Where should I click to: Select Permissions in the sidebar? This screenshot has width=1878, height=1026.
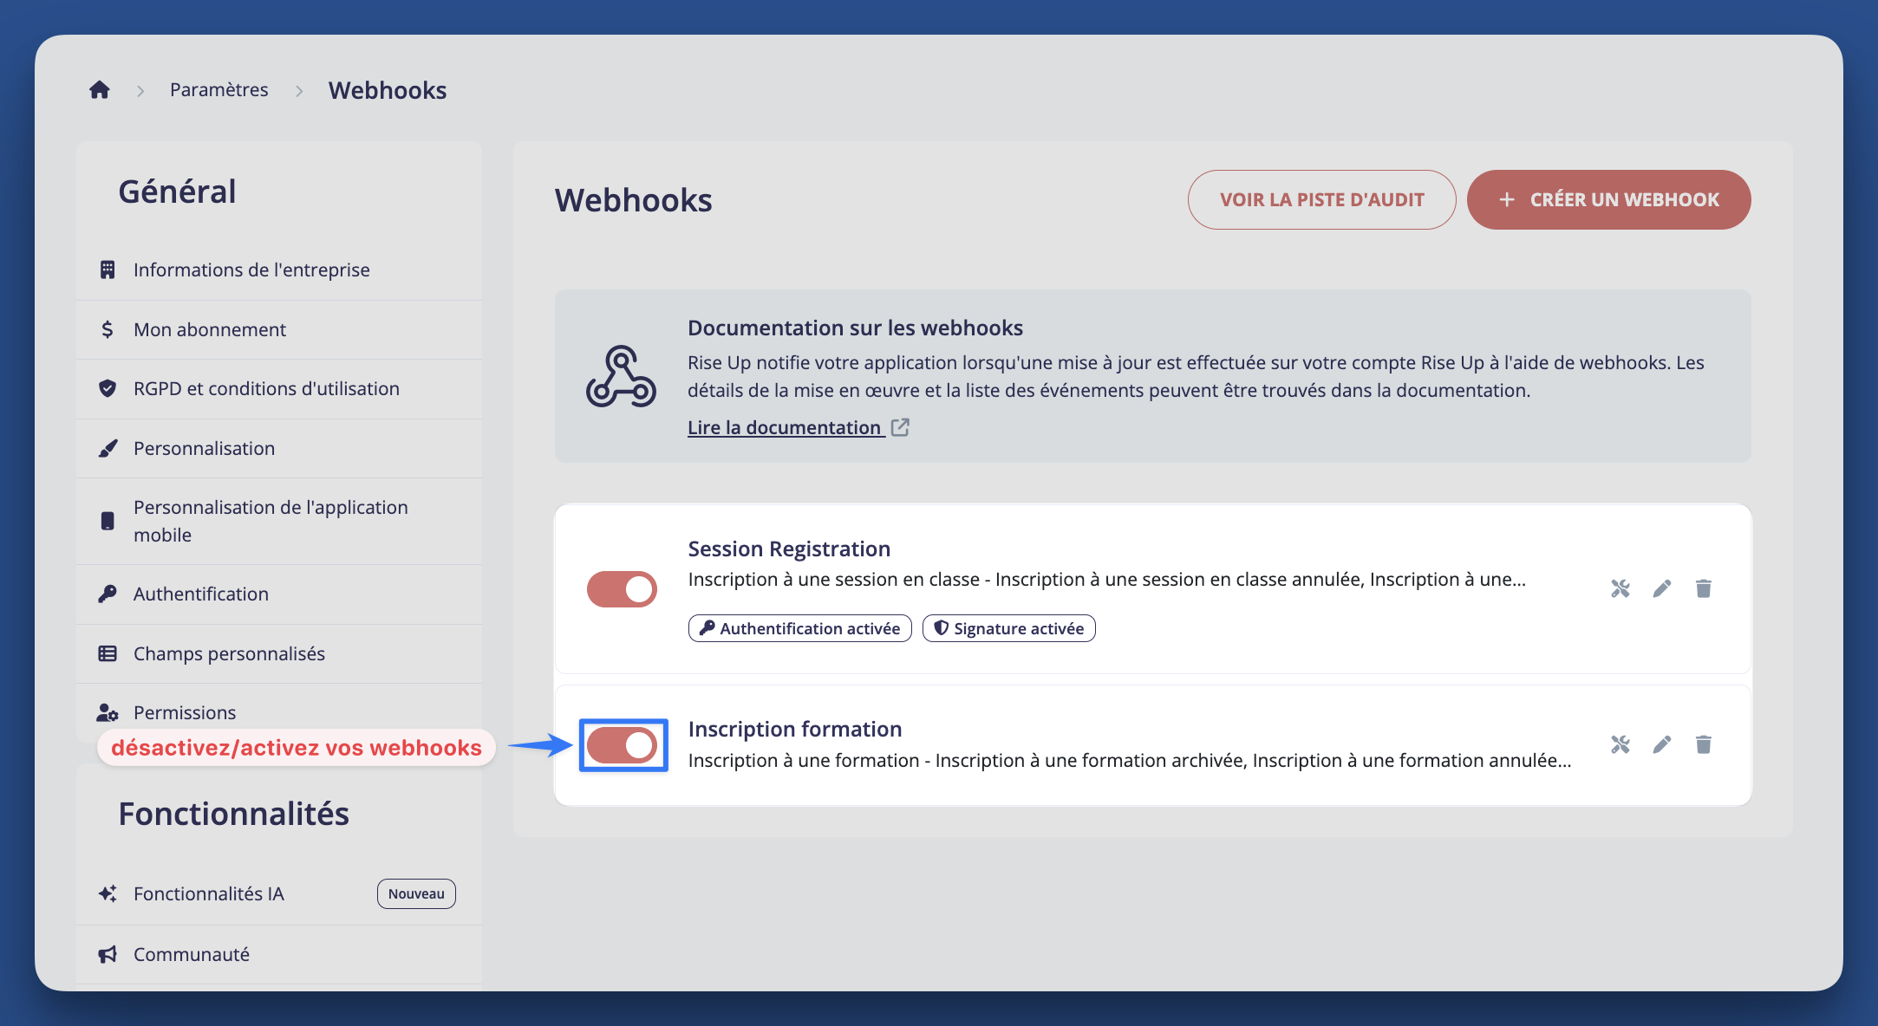[184, 711]
